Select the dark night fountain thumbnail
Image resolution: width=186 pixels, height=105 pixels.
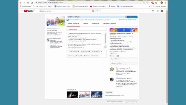pos(72,94)
